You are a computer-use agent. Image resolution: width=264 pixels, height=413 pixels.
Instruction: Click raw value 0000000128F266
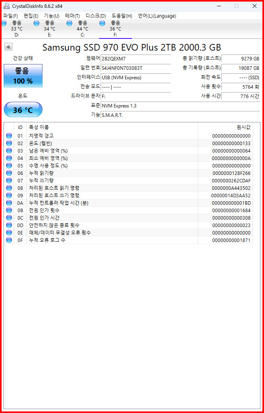[231, 173]
